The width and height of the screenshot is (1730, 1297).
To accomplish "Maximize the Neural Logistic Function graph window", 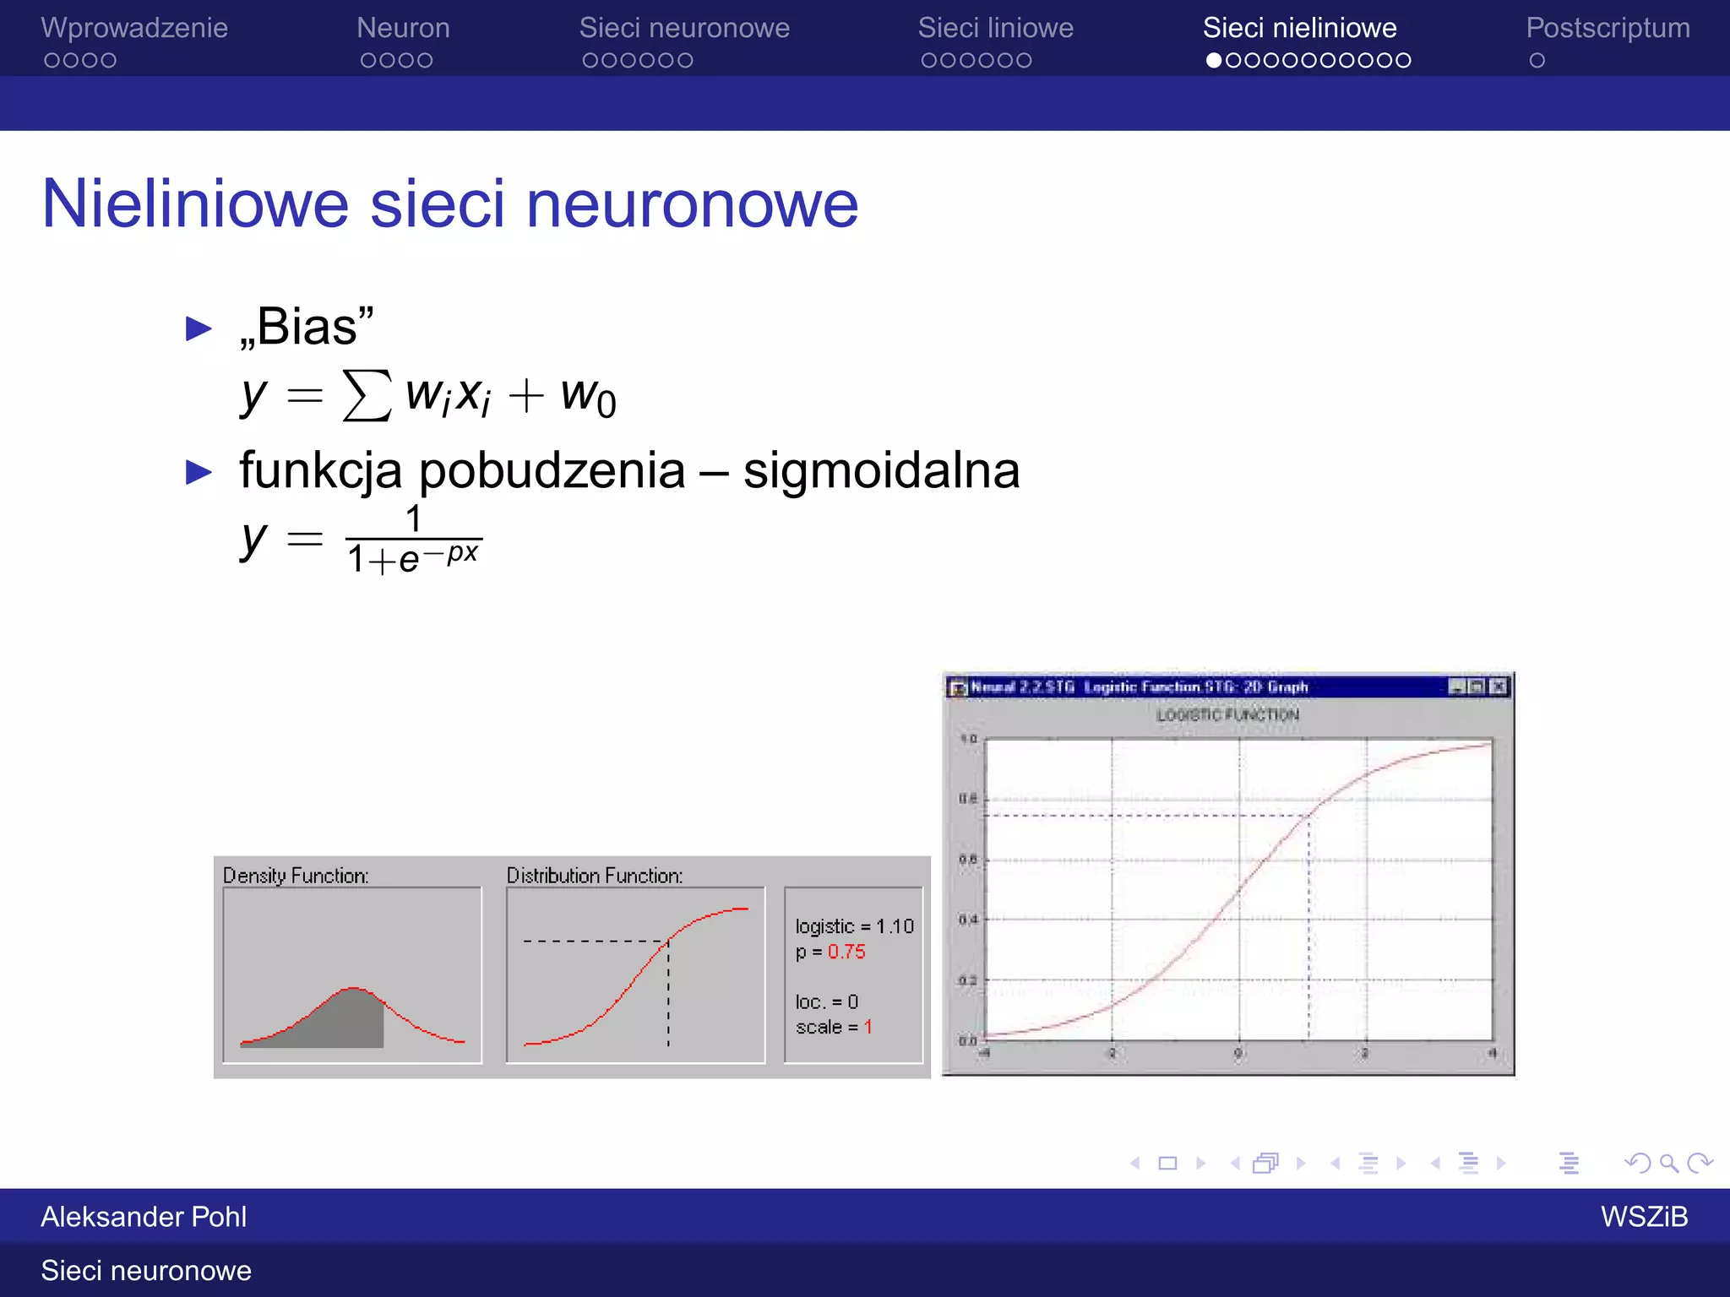I will point(1477,687).
